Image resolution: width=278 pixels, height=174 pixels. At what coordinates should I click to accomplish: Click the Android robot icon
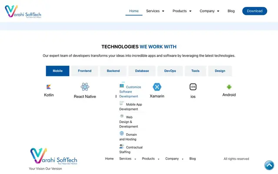pos(229,87)
